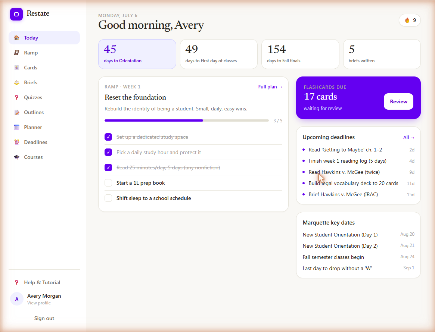Click the '3 / 5' progress count

(278, 121)
